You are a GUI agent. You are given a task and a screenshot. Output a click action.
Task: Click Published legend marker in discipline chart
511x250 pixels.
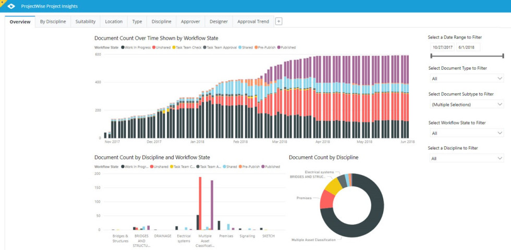pos(263,167)
